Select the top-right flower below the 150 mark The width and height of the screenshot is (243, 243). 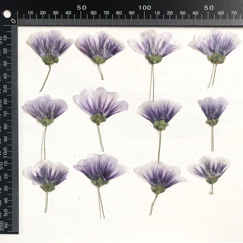215,58
